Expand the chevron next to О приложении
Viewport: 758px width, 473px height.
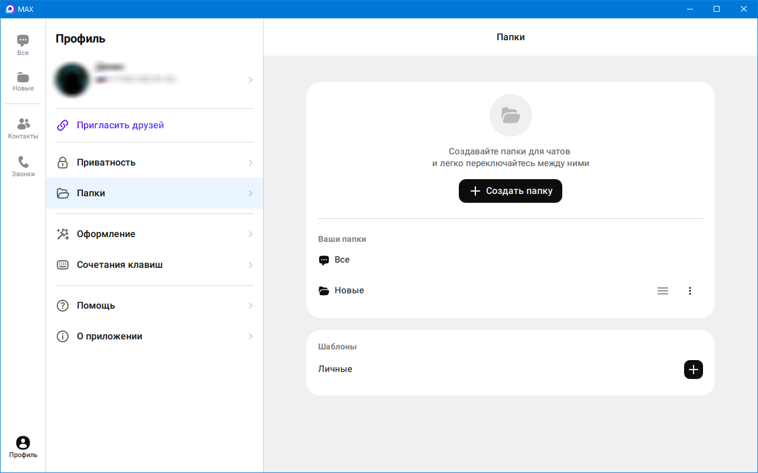click(250, 336)
